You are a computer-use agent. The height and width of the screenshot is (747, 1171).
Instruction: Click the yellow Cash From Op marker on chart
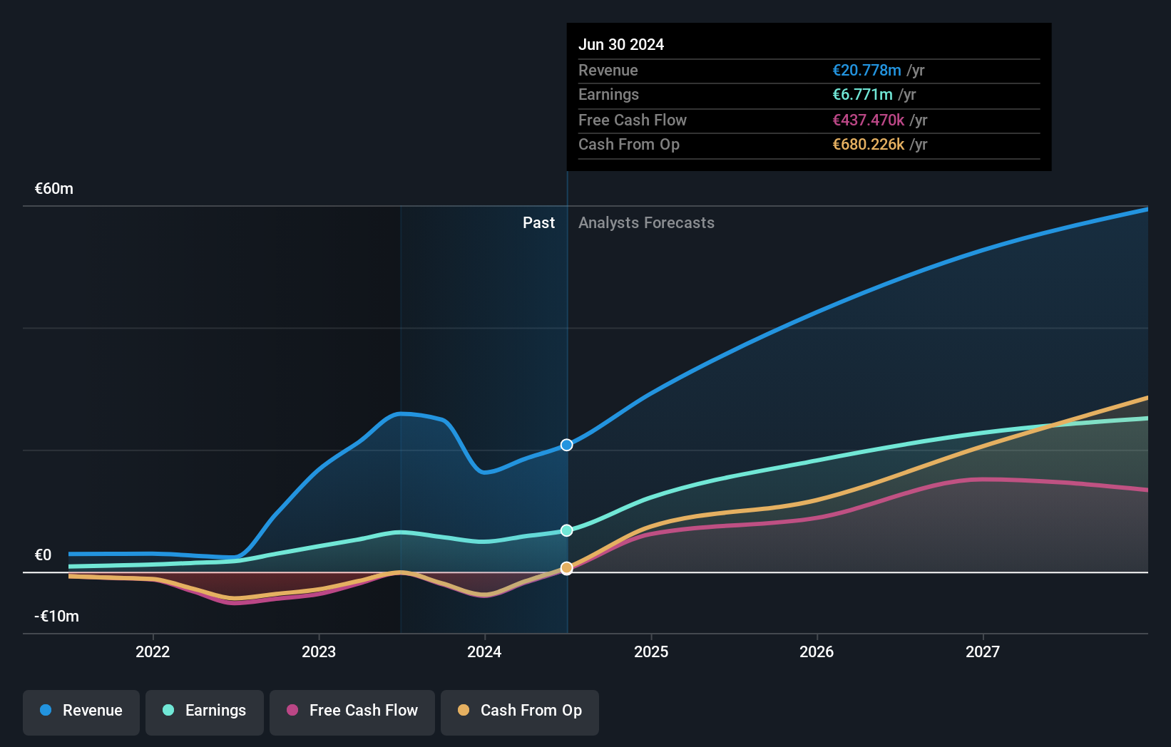click(x=566, y=568)
